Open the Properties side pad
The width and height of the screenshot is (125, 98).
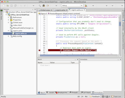(123, 25)
